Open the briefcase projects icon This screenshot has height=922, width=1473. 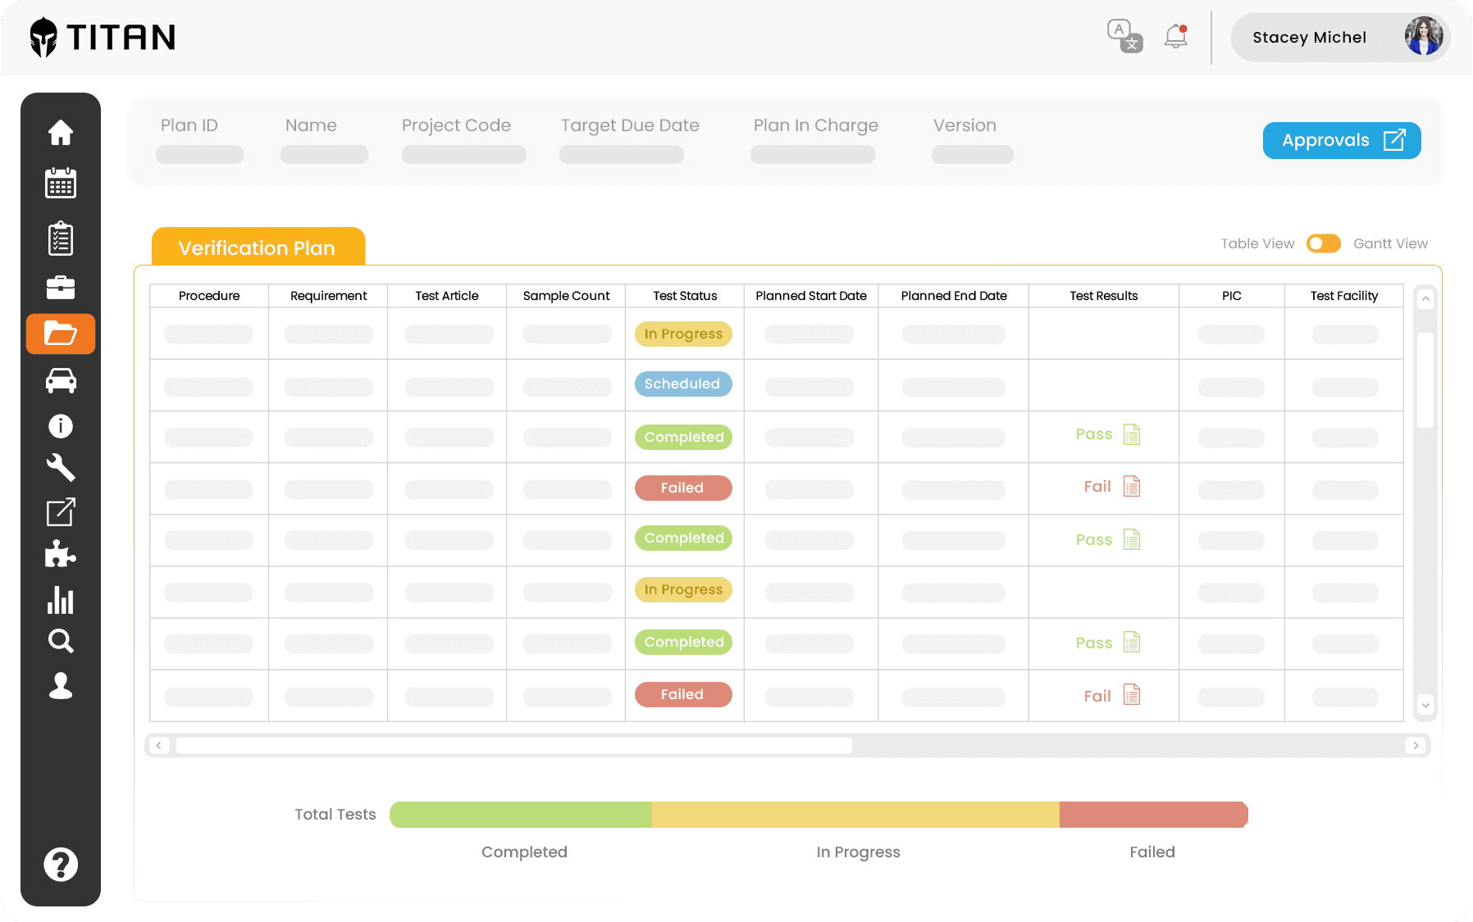point(61,288)
